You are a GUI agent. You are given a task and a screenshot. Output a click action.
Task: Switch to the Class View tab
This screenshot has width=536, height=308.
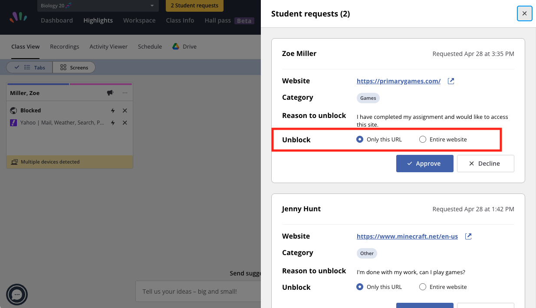click(x=26, y=46)
